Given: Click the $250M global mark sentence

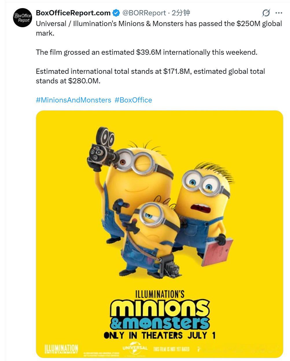Looking at the screenshot, I should (x=159, y=28).
